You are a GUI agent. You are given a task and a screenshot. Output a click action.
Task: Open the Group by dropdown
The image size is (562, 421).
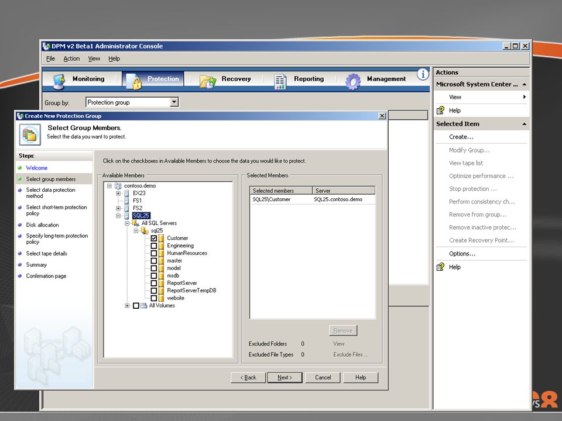point(174,102)
